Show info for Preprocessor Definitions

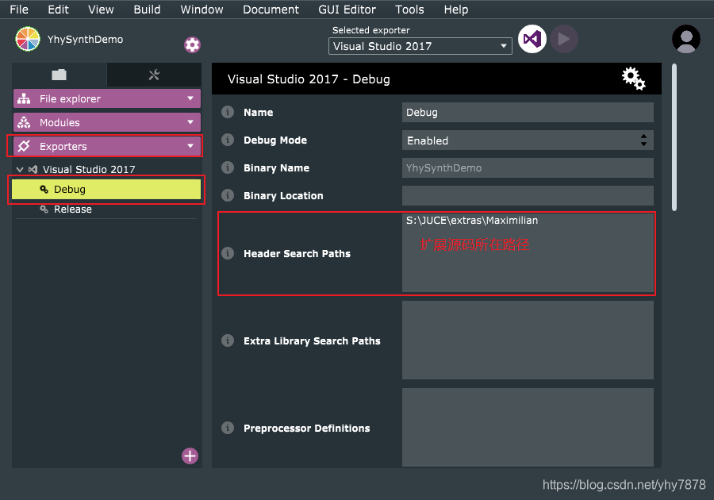coord(228,428)
